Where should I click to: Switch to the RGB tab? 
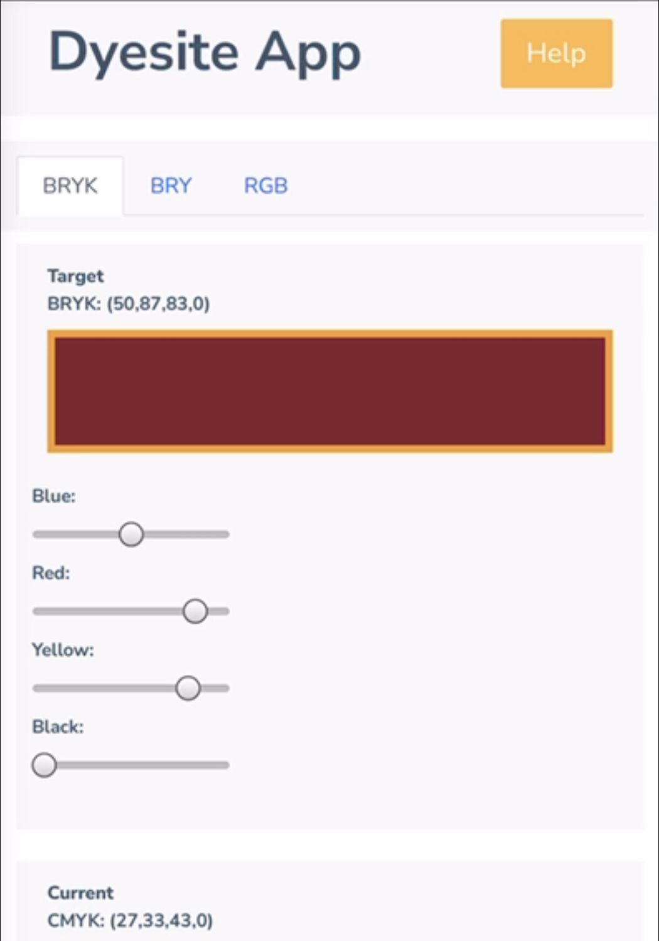tap(266, 186)
